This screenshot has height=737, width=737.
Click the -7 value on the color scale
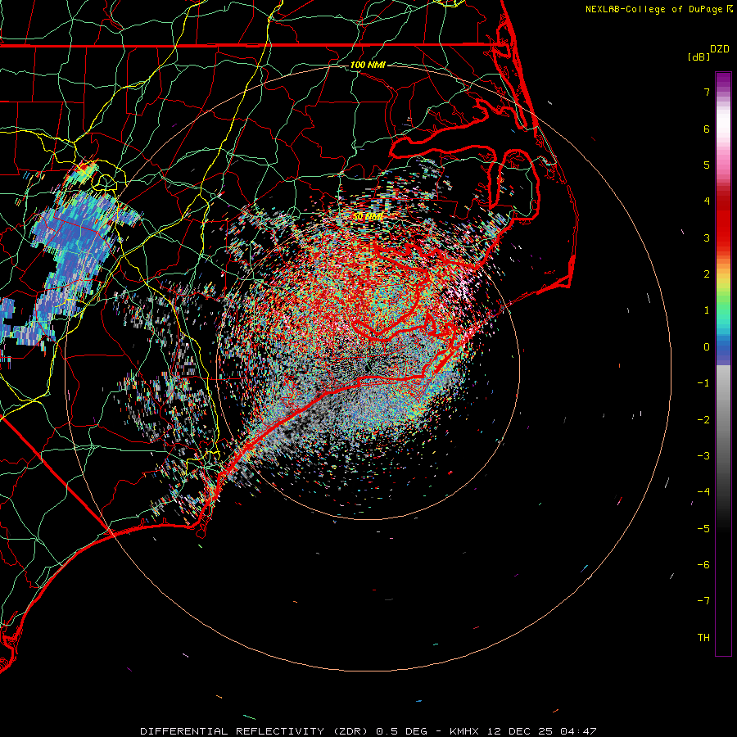pos(703,601)
